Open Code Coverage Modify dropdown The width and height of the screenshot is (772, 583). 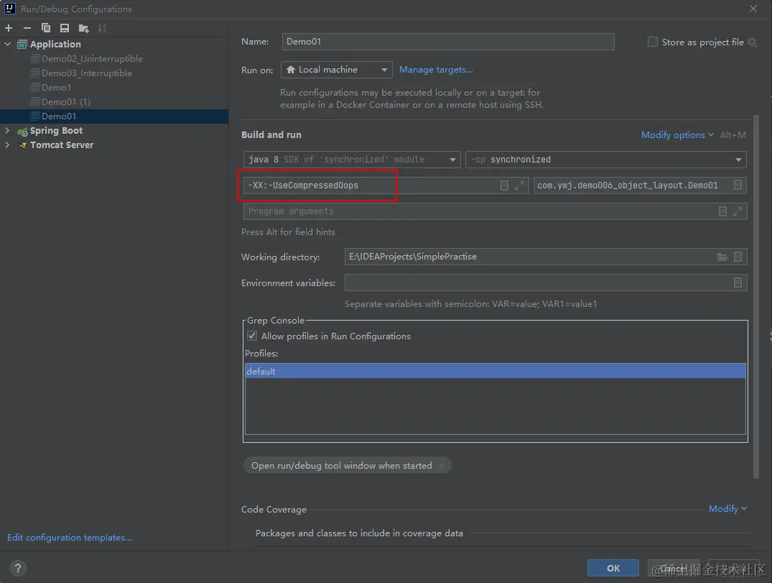727,508
